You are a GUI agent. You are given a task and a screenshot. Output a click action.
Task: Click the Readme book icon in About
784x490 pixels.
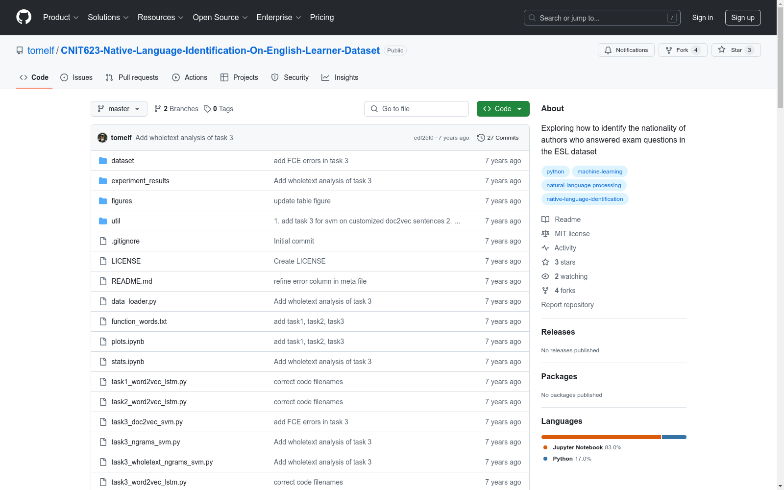[545, 220]
